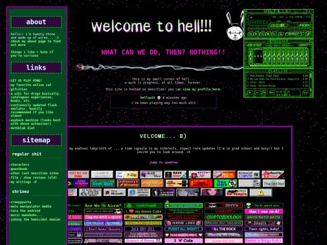Click the Internet Explorer 'same shit' badge
This screenshot has height=245, width=327.
(139, 192)
